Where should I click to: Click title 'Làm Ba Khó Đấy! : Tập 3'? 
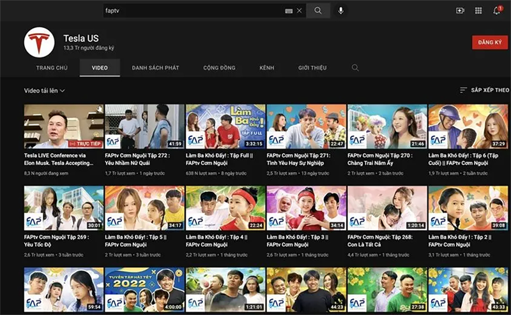[x=298, y=241]
